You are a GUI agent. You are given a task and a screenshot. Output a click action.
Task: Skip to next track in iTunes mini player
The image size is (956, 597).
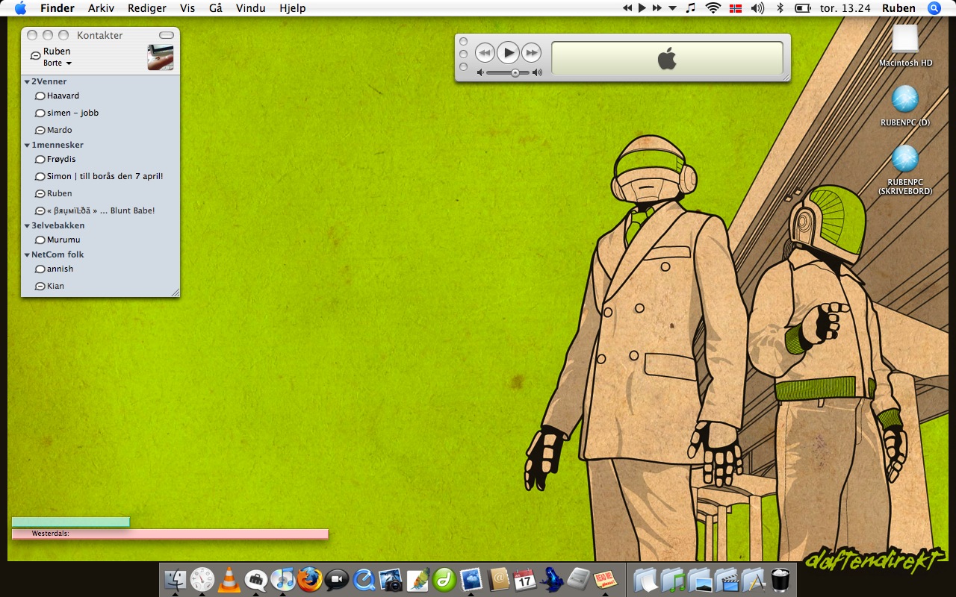coord(531,53)
